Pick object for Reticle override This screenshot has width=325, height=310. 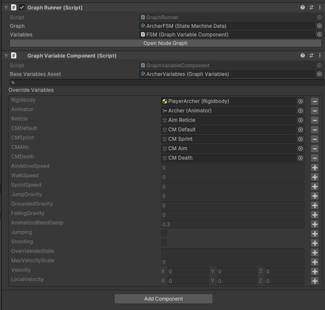(301, 120)
